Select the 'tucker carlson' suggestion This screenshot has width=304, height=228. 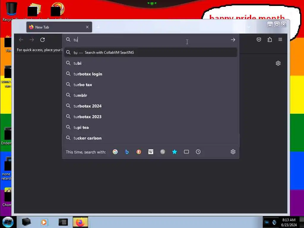[x=151, y=138]
